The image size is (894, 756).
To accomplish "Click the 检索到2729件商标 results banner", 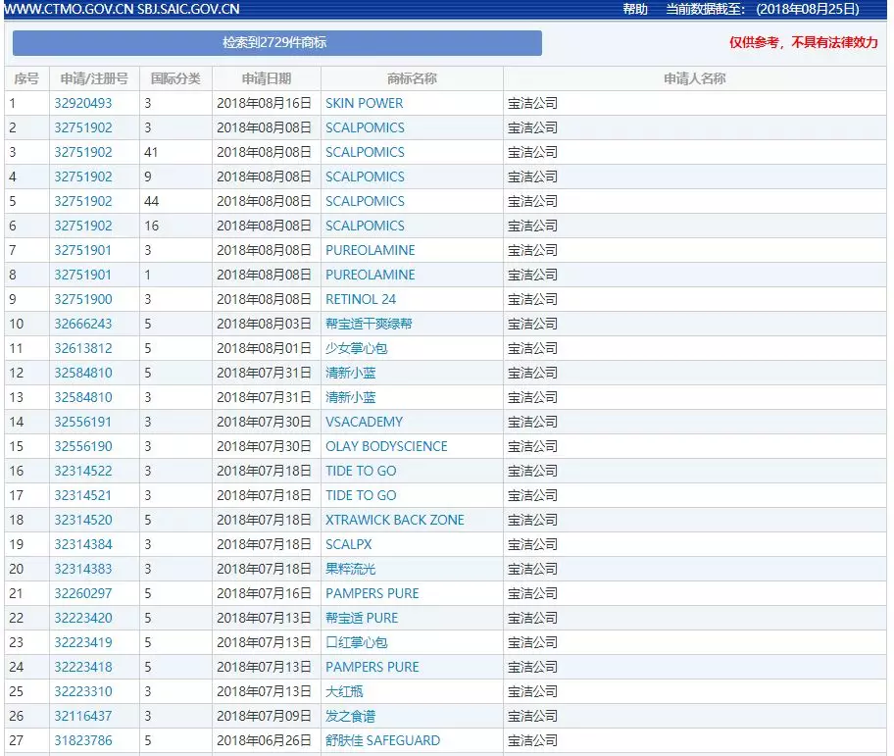I will (277, 43).
